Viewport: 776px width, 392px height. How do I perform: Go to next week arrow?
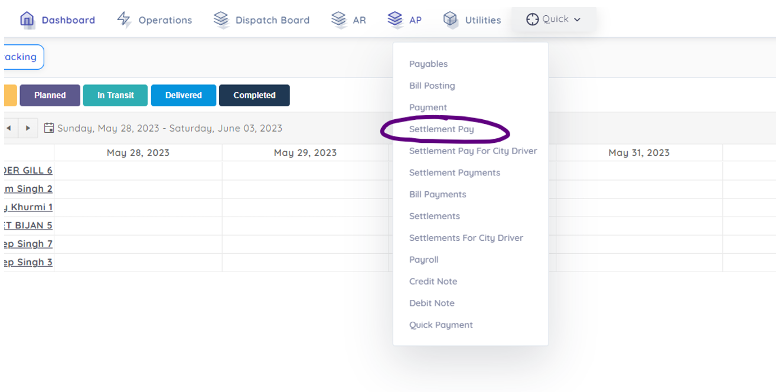(28, 128)
